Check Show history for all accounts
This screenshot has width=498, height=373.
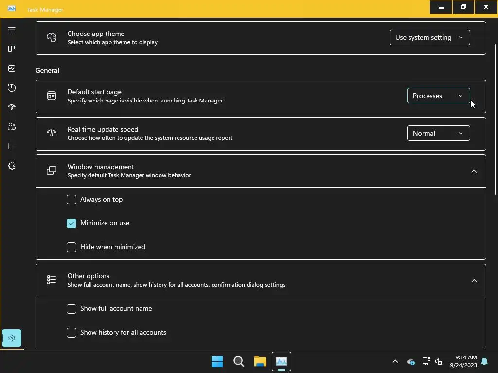tap(71, 332)
